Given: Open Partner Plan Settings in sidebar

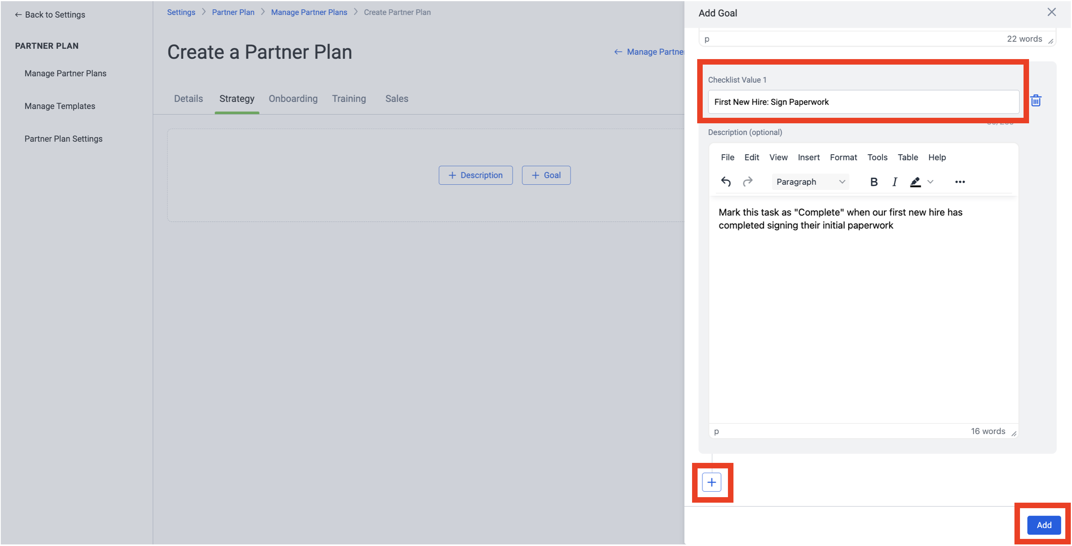Looking at the screenshot, I should [63, 139].
